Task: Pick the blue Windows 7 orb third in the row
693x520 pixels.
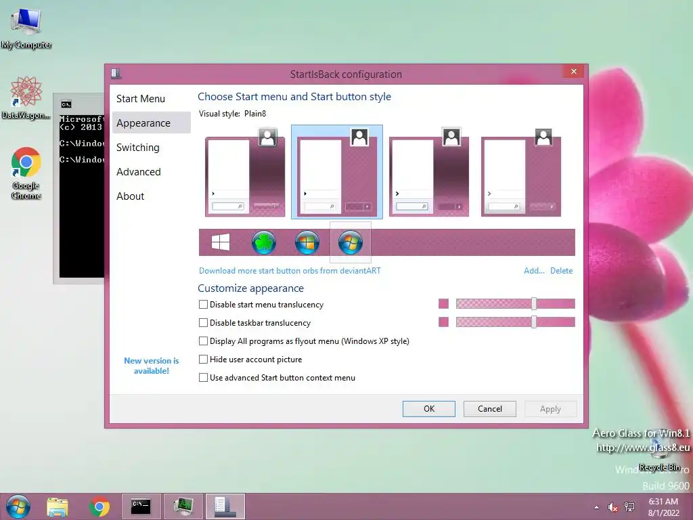Action: point(307,242)
